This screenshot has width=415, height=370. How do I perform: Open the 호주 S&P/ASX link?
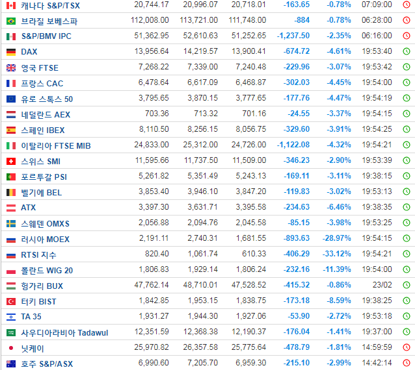tap(47, 364)
